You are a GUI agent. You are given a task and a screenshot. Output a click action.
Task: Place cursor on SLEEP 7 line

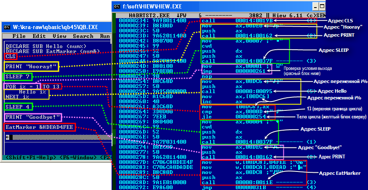[17, 77]
